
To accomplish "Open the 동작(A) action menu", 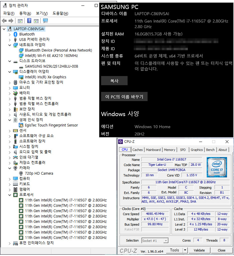I will [x=25, y=13].
